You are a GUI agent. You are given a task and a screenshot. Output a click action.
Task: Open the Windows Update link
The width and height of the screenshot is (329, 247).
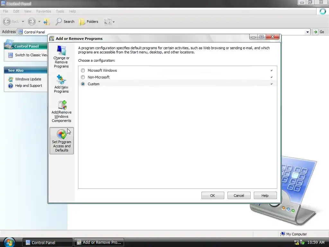click(28, 79)
